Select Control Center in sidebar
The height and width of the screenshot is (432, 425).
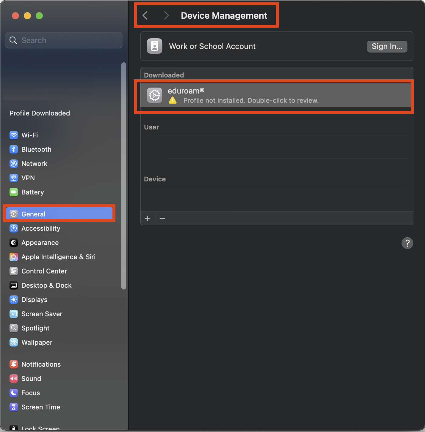coord(59,271)
